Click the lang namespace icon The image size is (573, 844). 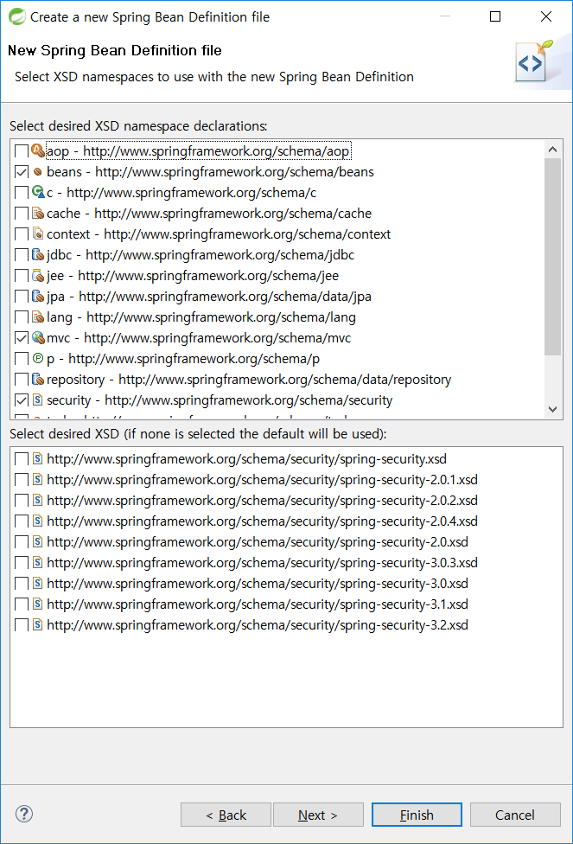click(x=38, y=317)
